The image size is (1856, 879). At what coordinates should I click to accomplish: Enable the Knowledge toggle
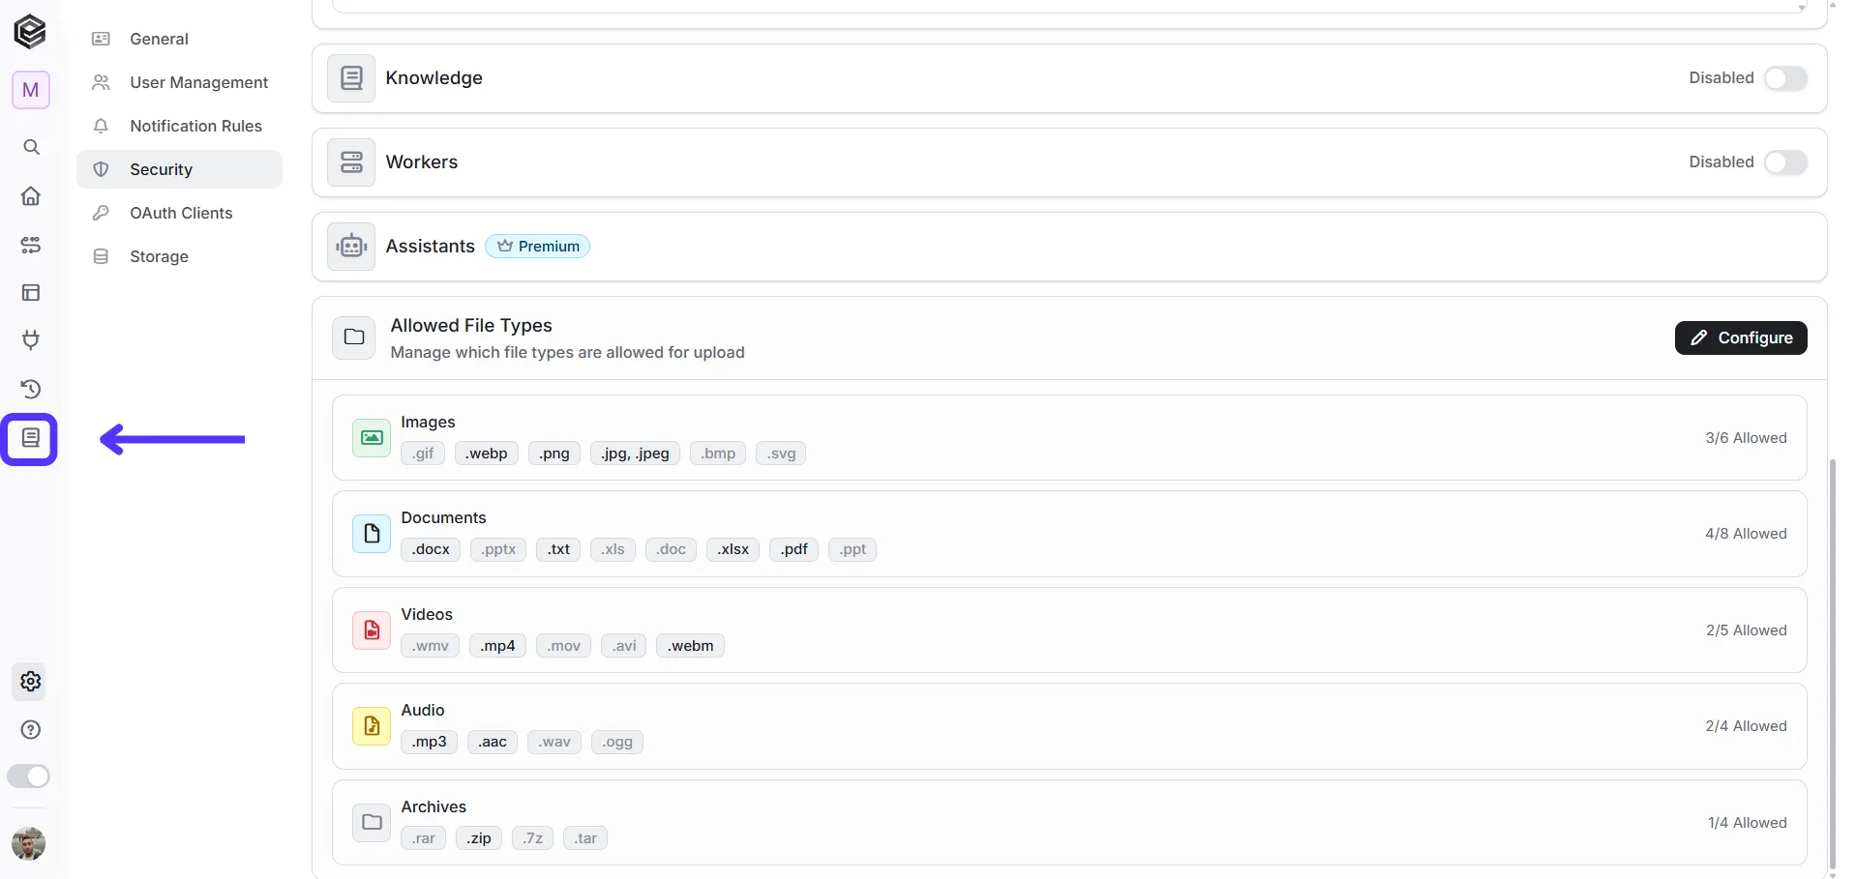point(1785,78)
